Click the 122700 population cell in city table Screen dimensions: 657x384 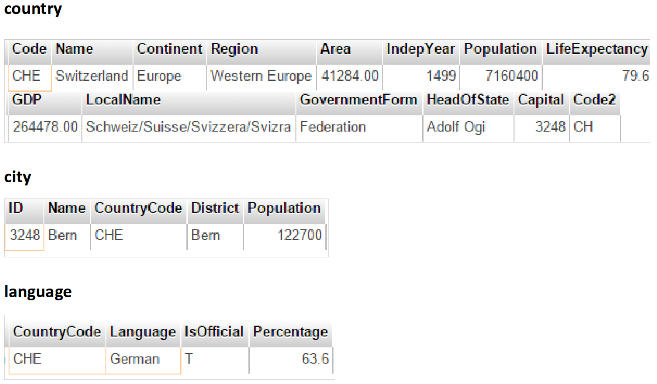pos(299,236)
